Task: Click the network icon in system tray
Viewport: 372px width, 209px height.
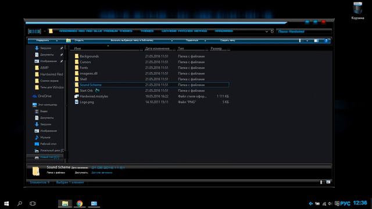Action: pos(324,203)
